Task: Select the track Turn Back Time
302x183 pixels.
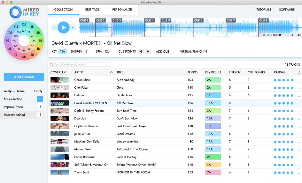Action: click(x=127, y=111)
